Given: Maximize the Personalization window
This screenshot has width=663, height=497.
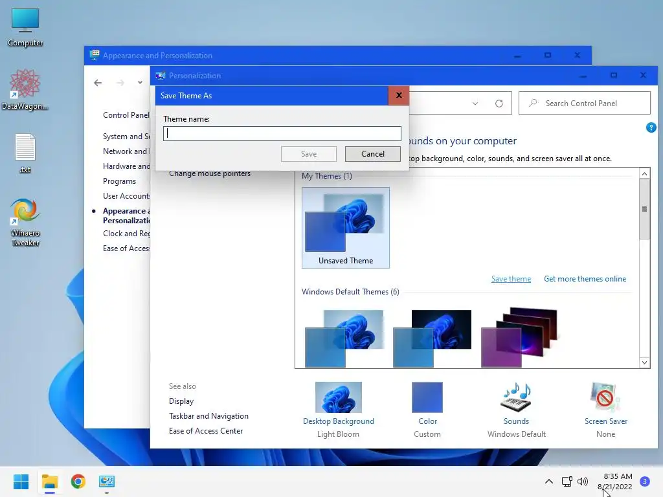Looking at the screenshot, I should point(614,75).
